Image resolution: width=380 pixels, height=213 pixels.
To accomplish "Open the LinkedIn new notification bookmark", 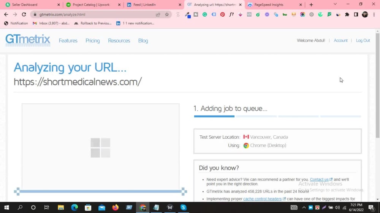I will (x=135, y=23).
